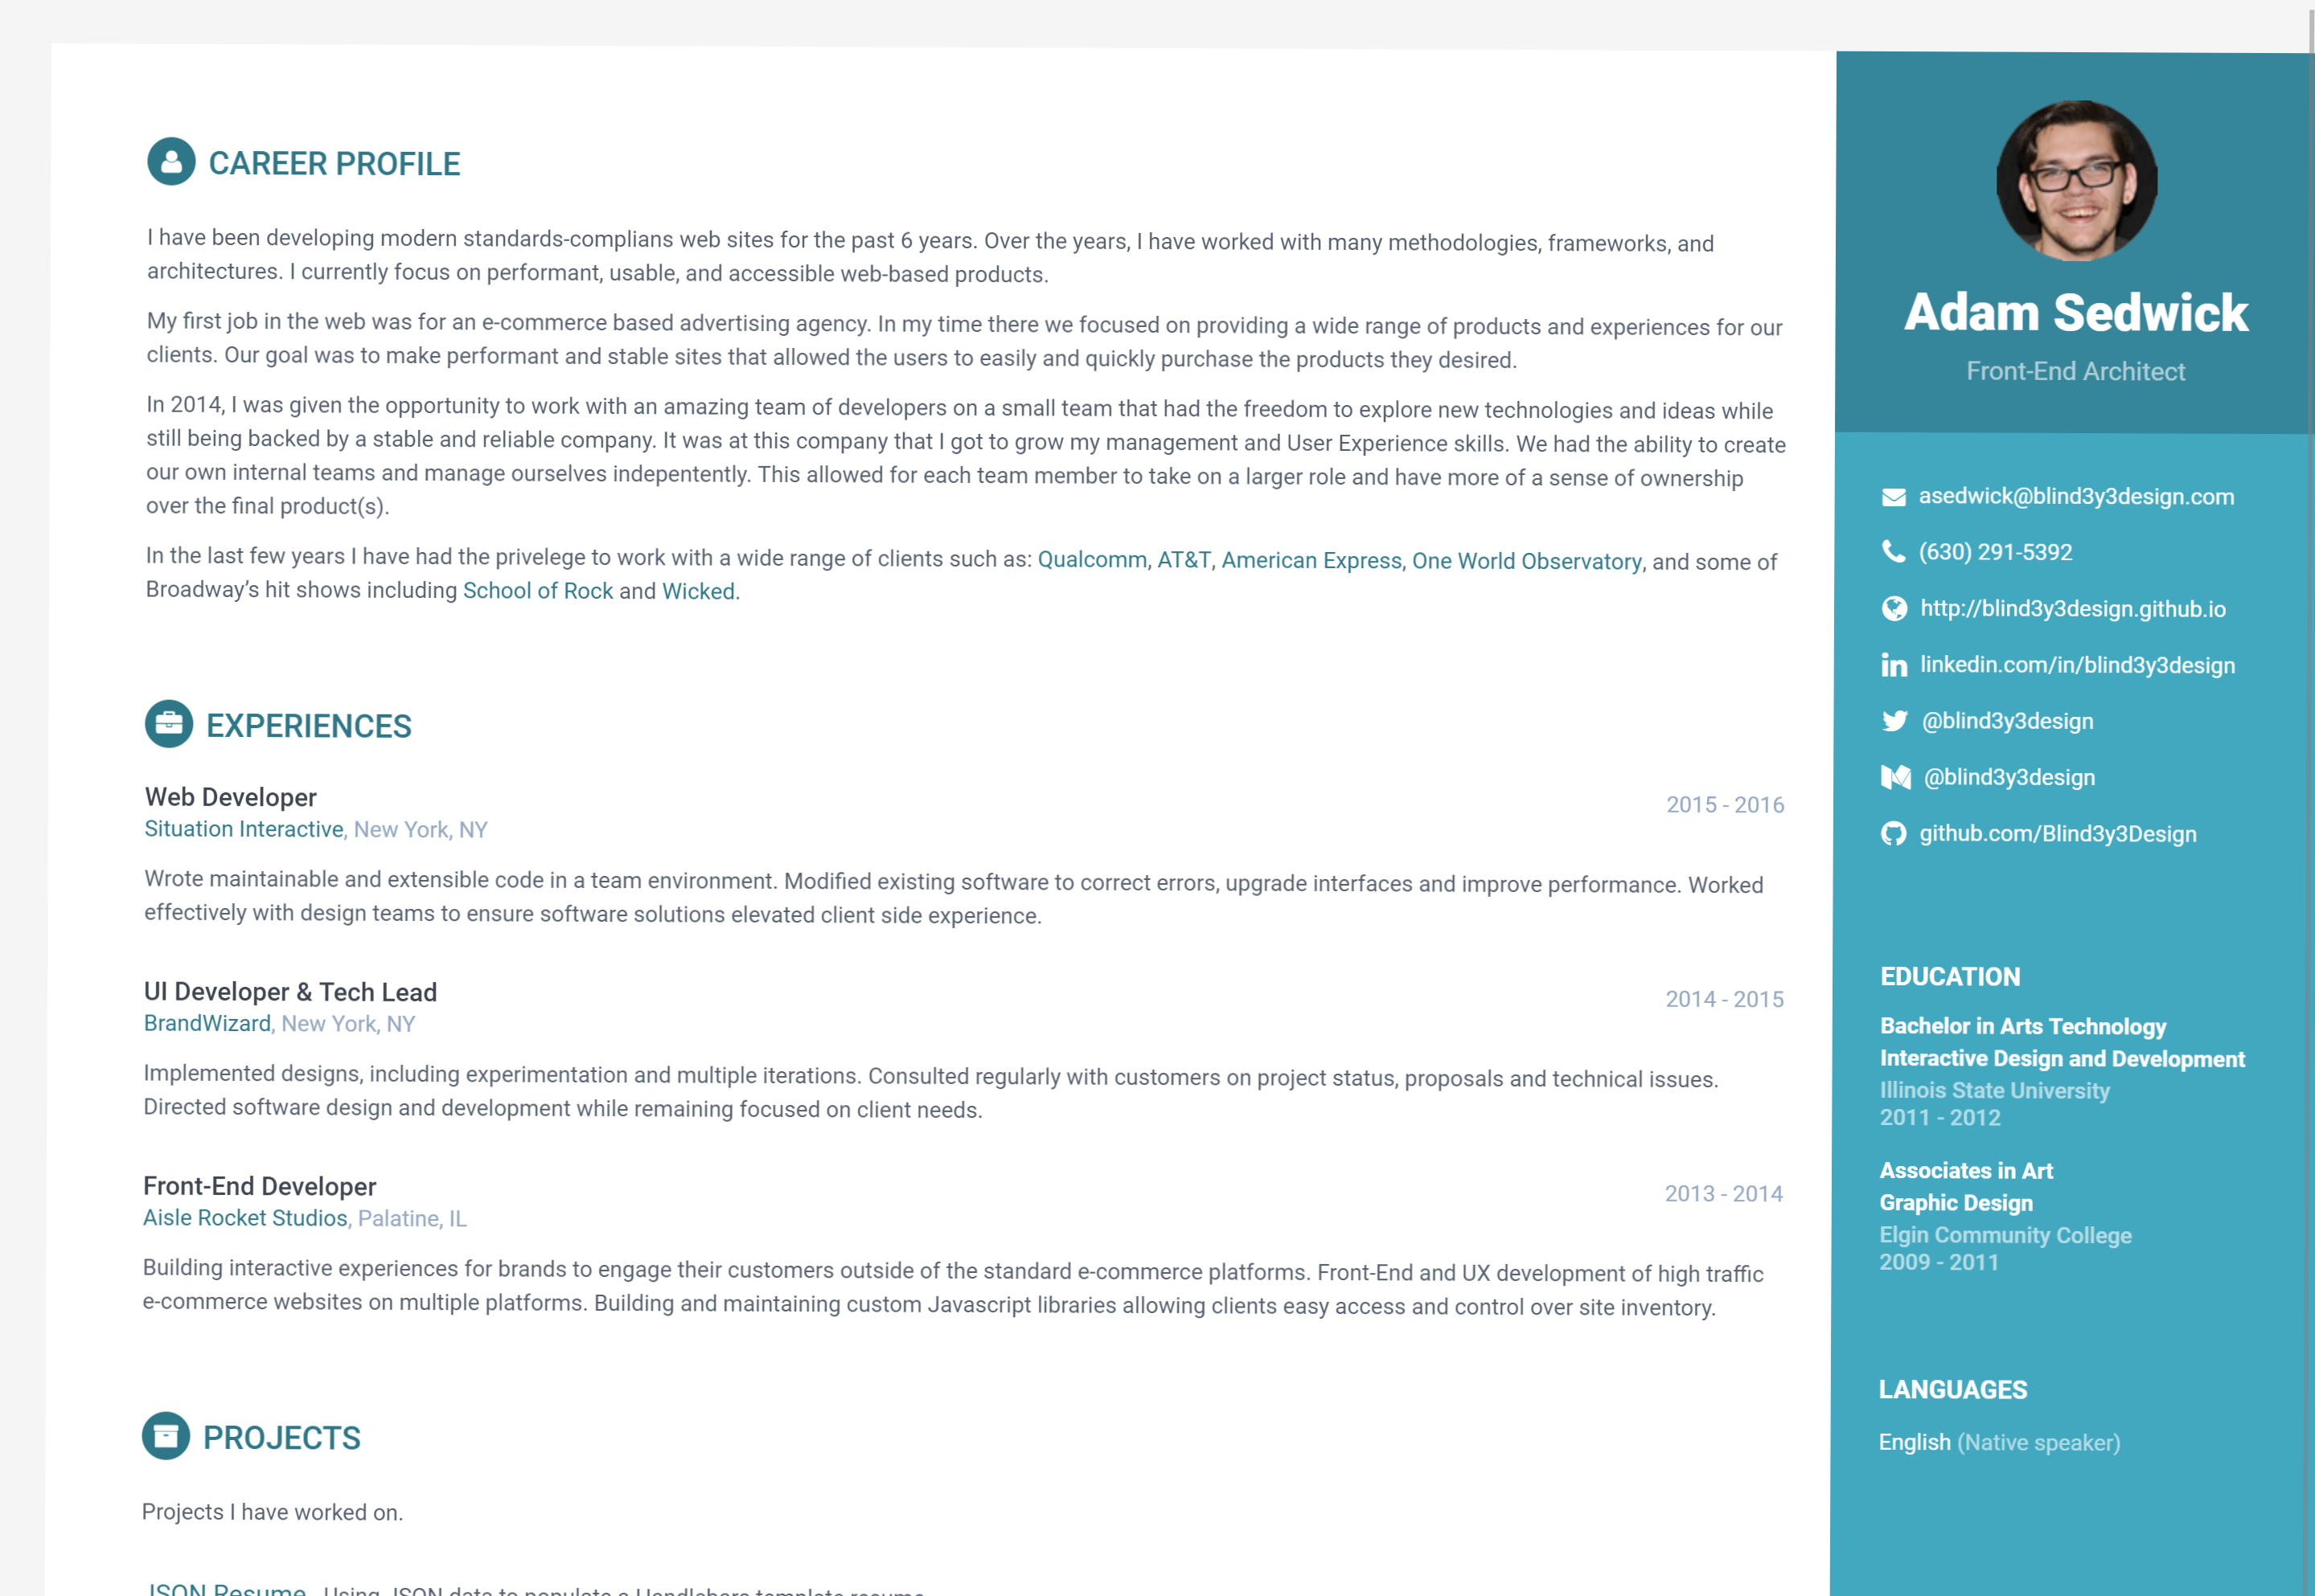2315x1596 pixels.
Task: Expand the Education section details
Action: tap(1949, 976)
